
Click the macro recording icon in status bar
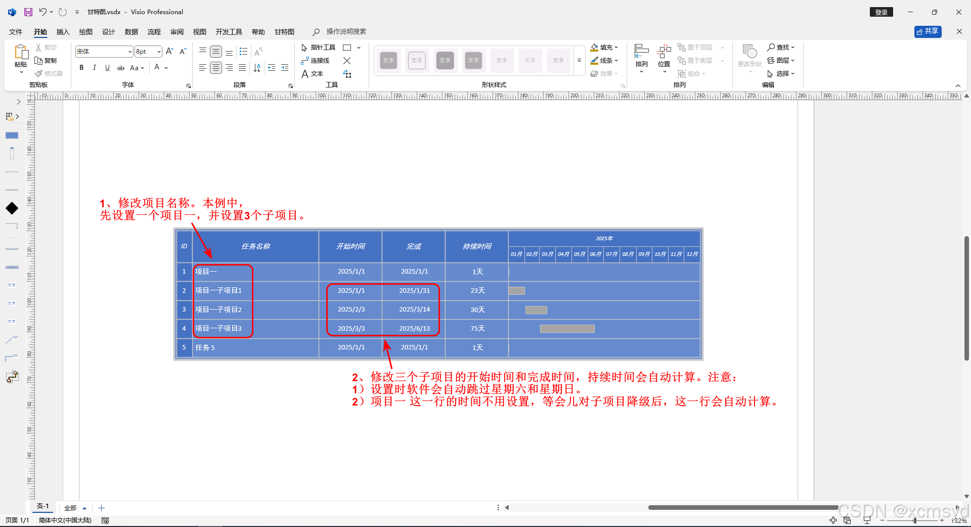105,520
